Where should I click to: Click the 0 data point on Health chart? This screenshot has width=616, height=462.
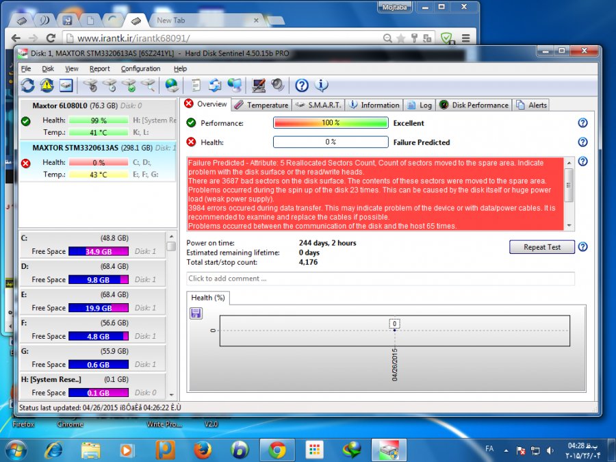tap(394, 330)
